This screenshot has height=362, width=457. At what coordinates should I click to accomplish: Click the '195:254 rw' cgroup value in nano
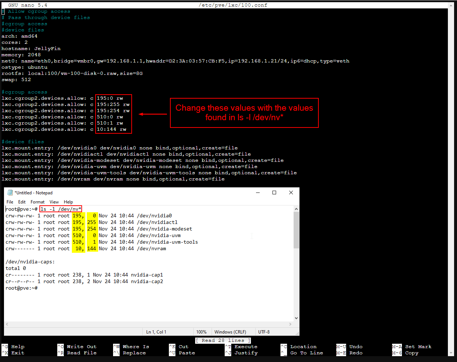pyautogui.click(x=113, y=111)
